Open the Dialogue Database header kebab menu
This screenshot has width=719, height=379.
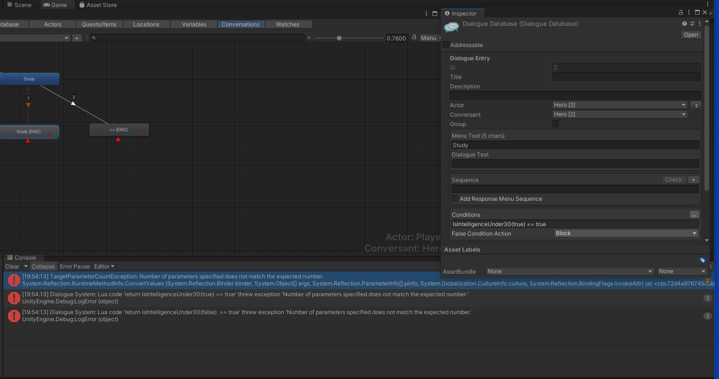click(x=700, y=24)
